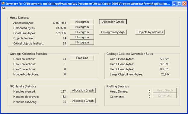The width and height of the screenshot is (188, 114).
Task: View Histogram for Objects finalized
Action: [82, 37]
